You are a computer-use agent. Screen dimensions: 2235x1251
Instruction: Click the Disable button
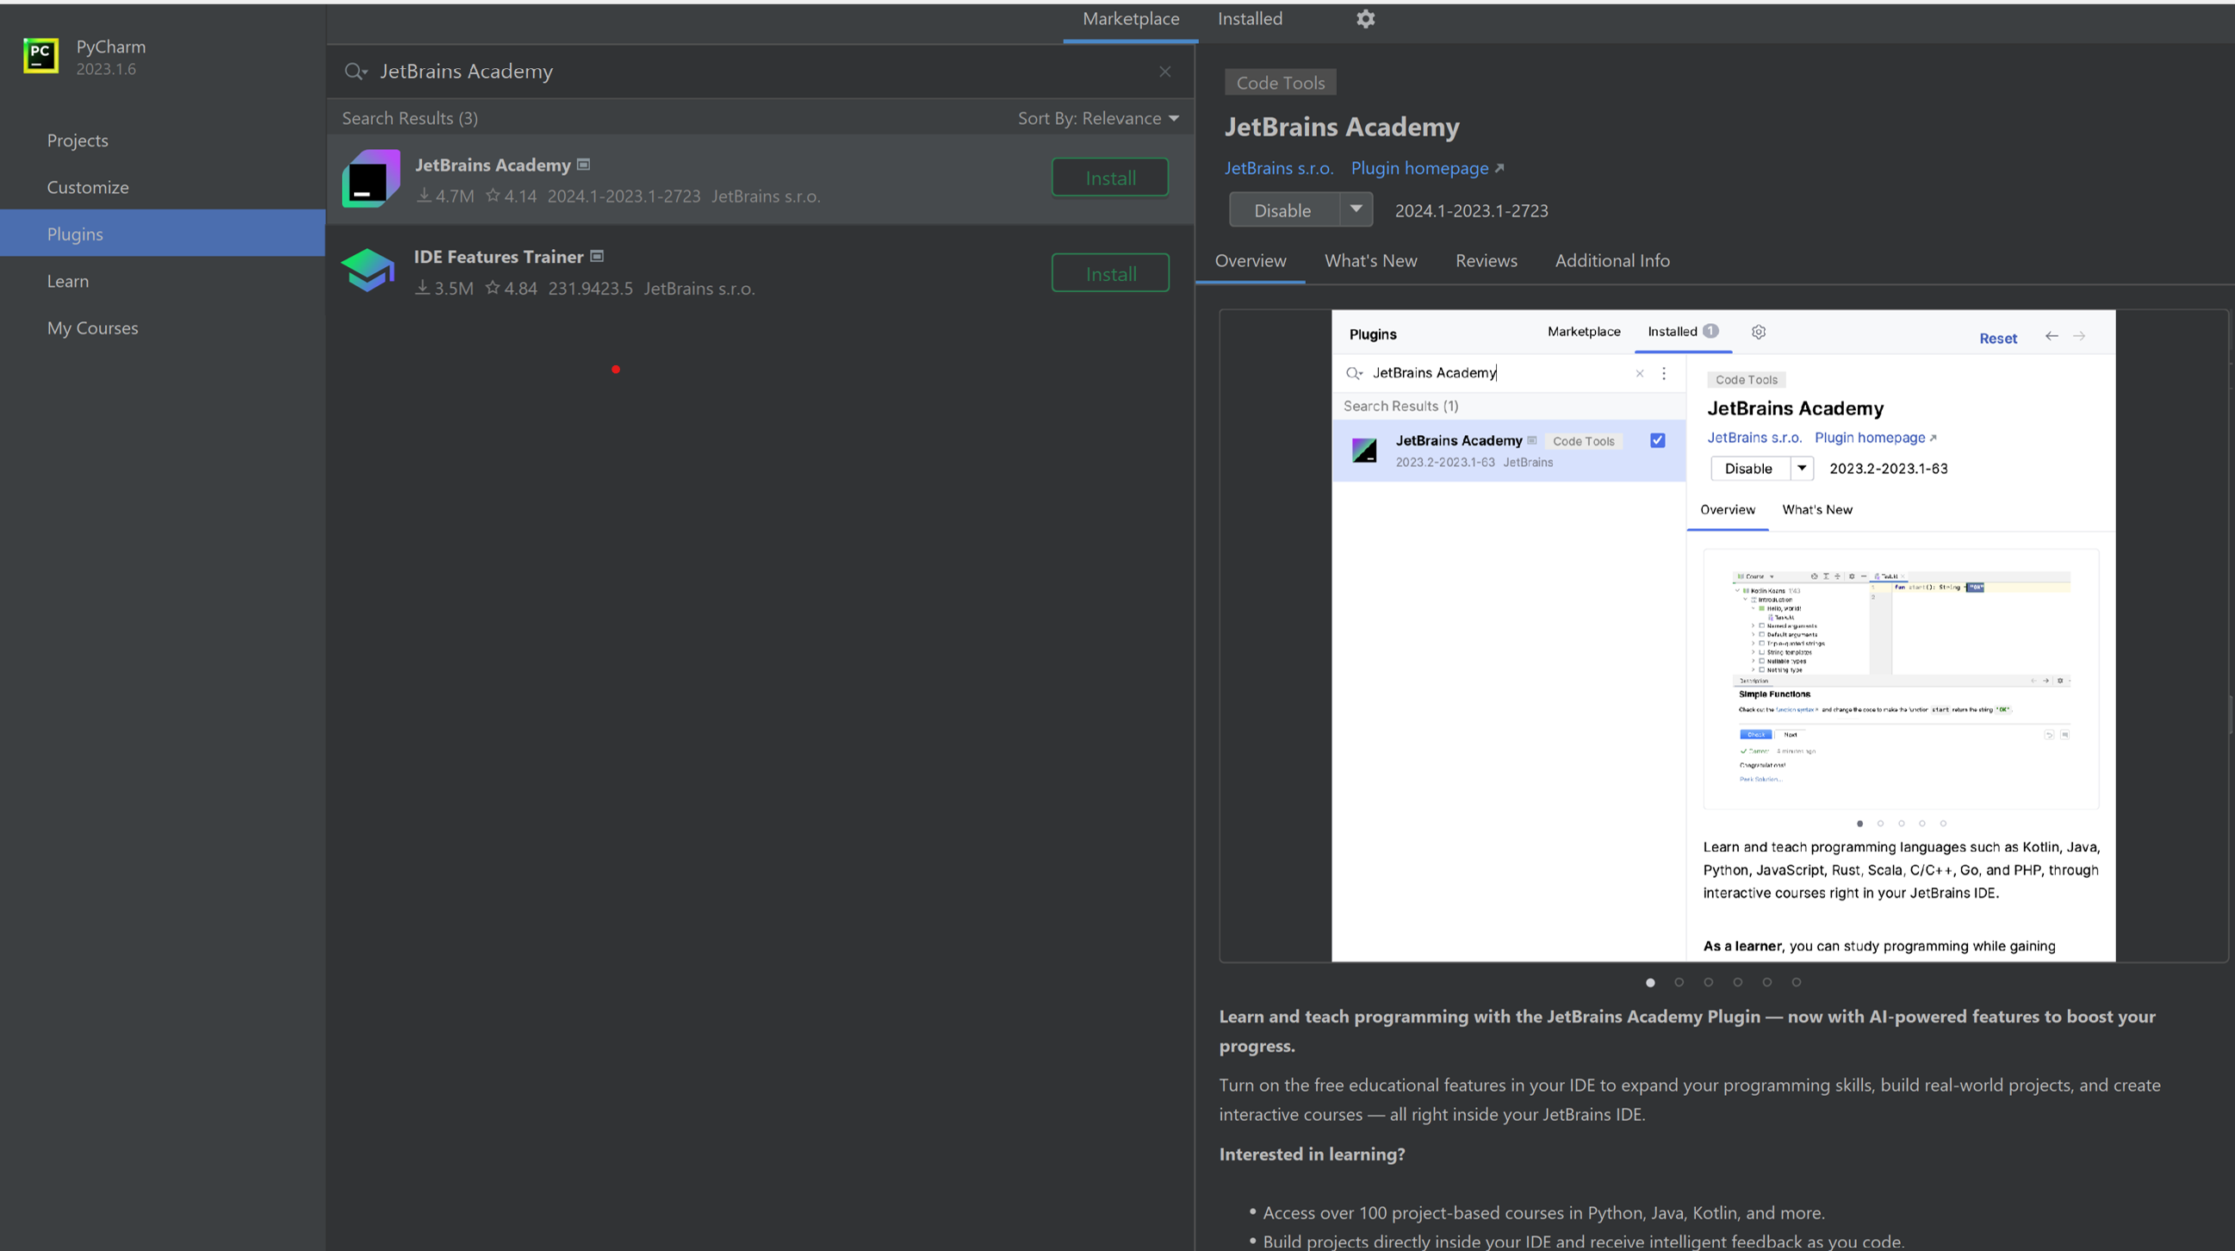(x=1283, y=210)
